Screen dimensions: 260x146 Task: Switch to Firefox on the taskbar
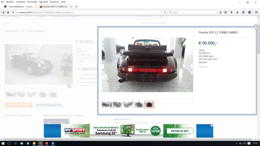coord(40,143)
